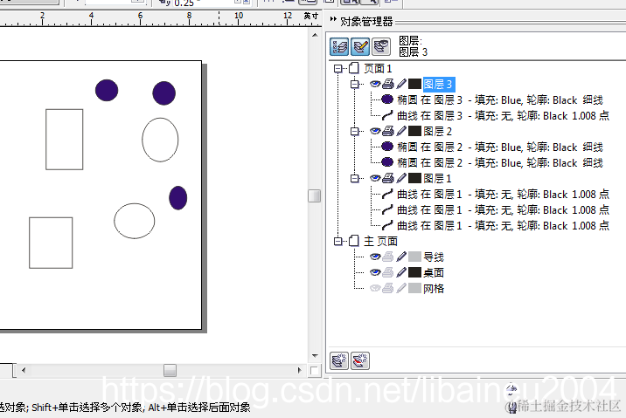
Task: Collapse the 图层 1 tree node
Action: 354,178
